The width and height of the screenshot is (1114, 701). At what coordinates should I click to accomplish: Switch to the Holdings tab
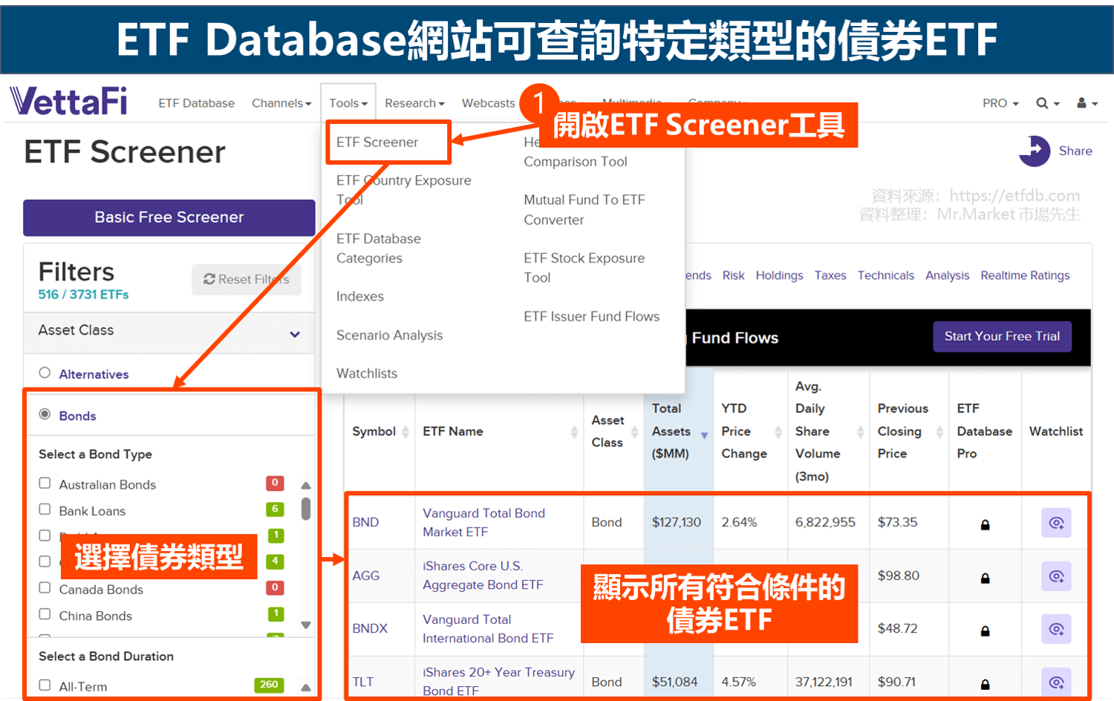coord(779,275)
